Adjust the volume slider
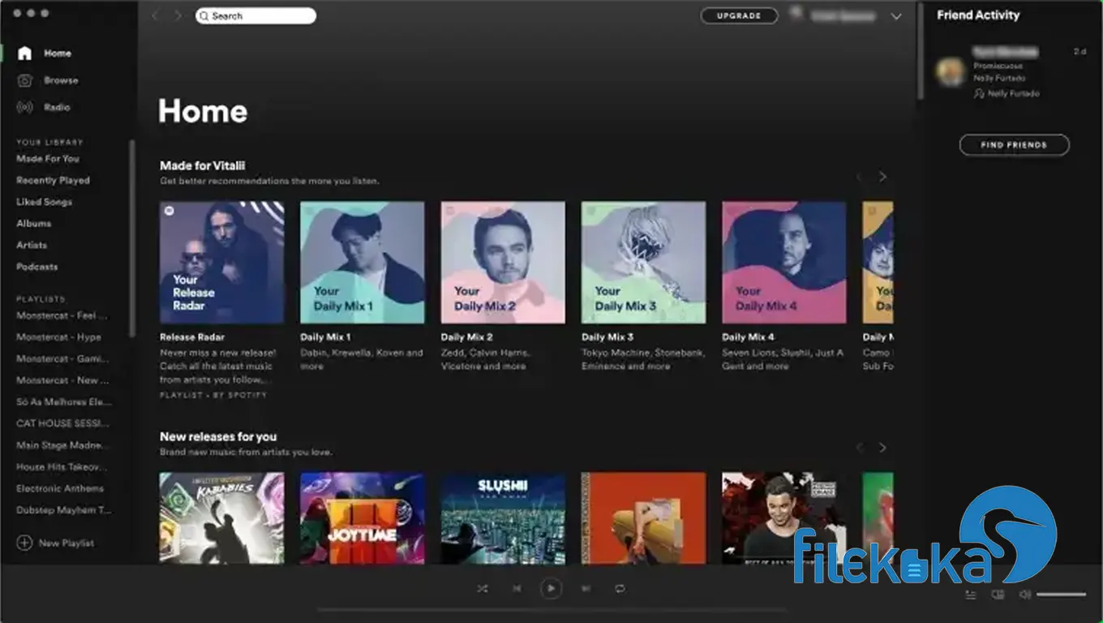 1061,595
